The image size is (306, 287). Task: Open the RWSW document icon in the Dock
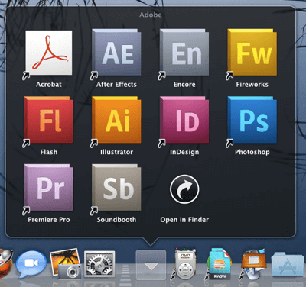[220, 264]
